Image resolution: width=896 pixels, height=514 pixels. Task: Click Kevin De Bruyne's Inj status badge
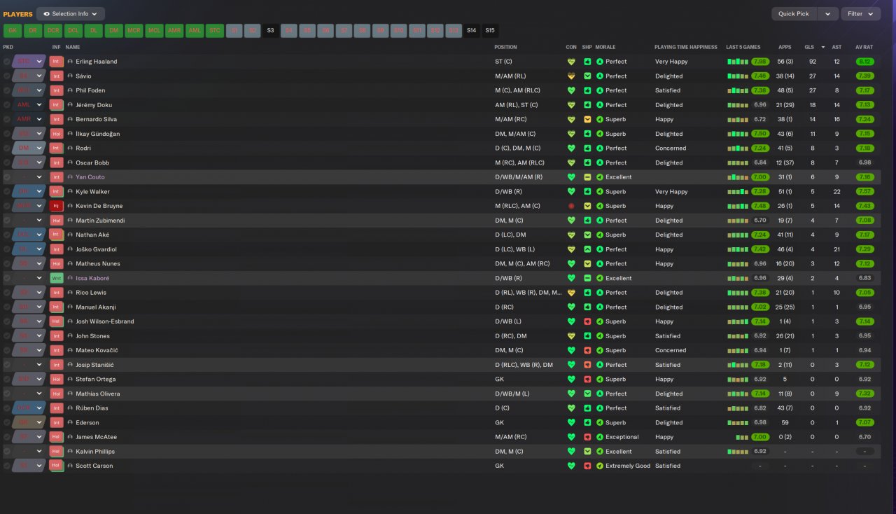point(57,206)
